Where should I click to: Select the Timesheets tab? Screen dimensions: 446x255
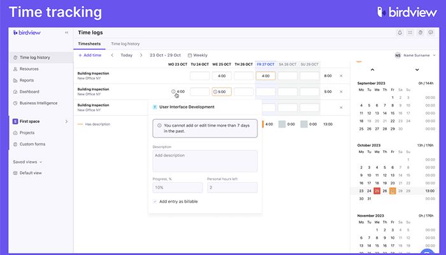click(x=89, y=44)
